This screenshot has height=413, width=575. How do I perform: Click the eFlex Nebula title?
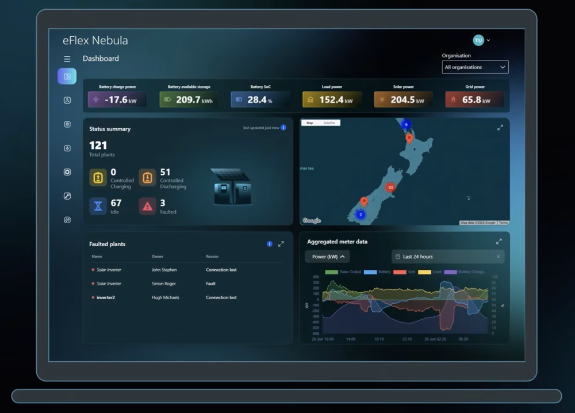point(95,40)
